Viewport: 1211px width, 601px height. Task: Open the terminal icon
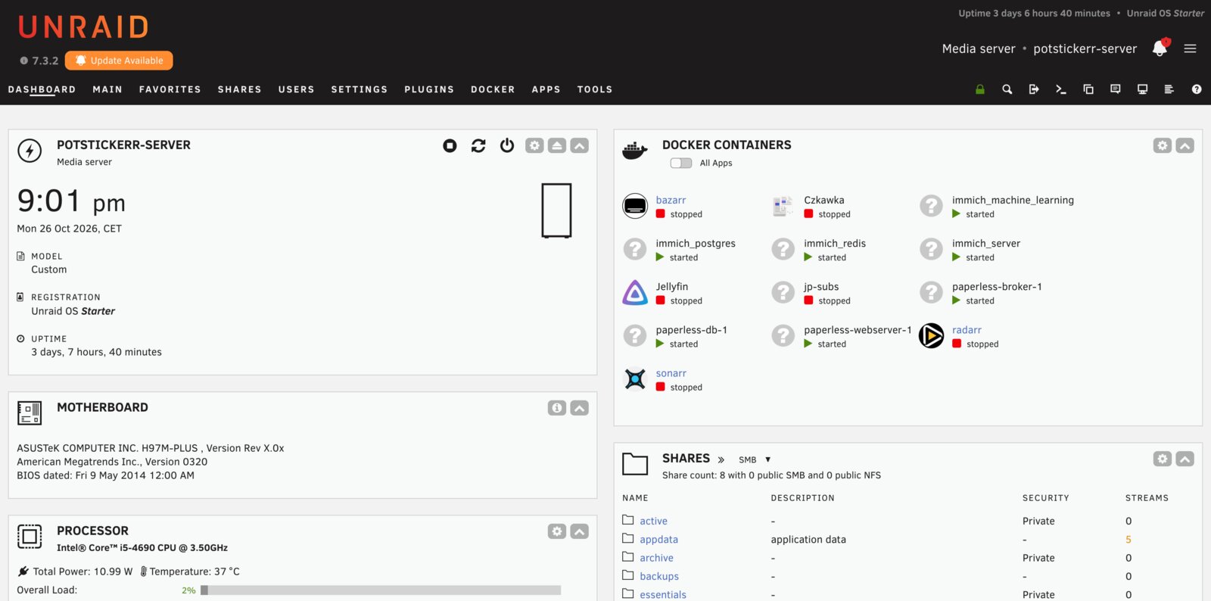point(1061,89)
